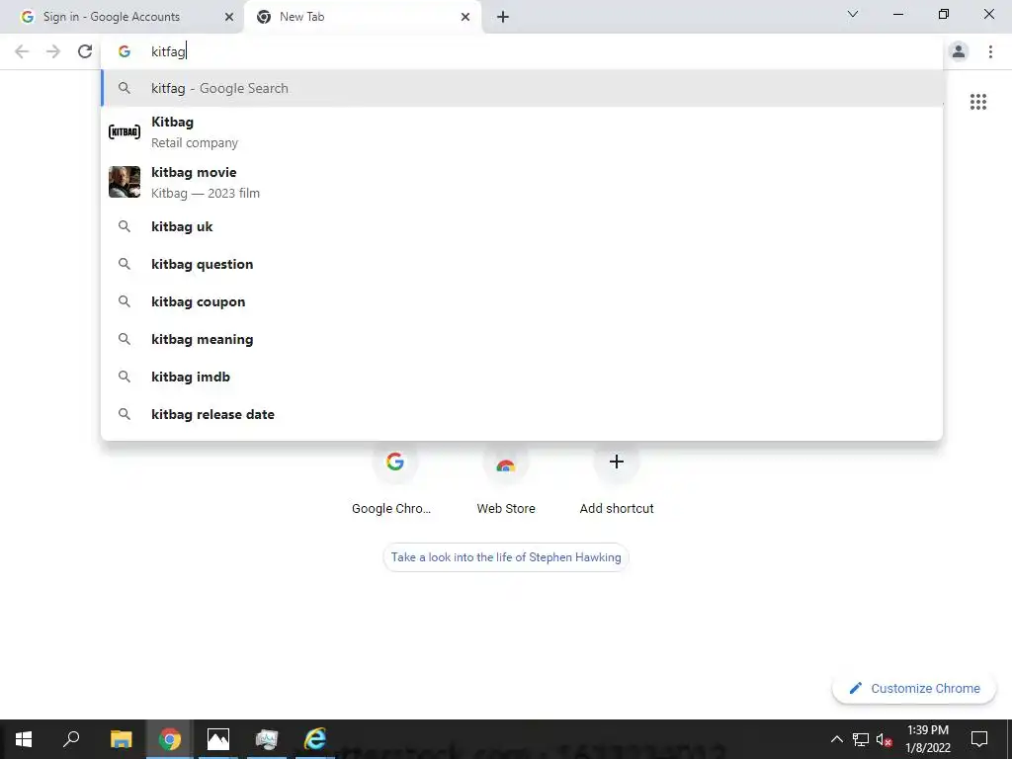Click magnifier icon beside 'kitbag uk'

click(125, 226)
